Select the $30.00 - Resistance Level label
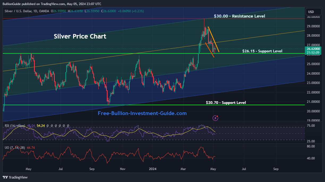Image resolution: width=325 pixels, height=182 pixels. [x=239, y=16]
